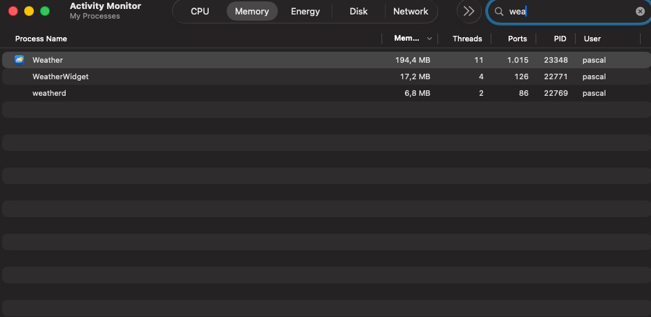
Task: Click the magnifying glass search icon
Action: click(499, 12)
